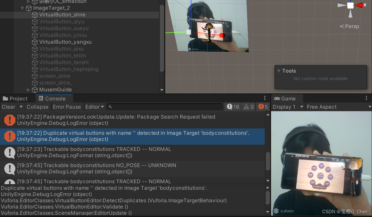Toggle the info message filter showing 16
Screen dimensions: 372x217
232,107
